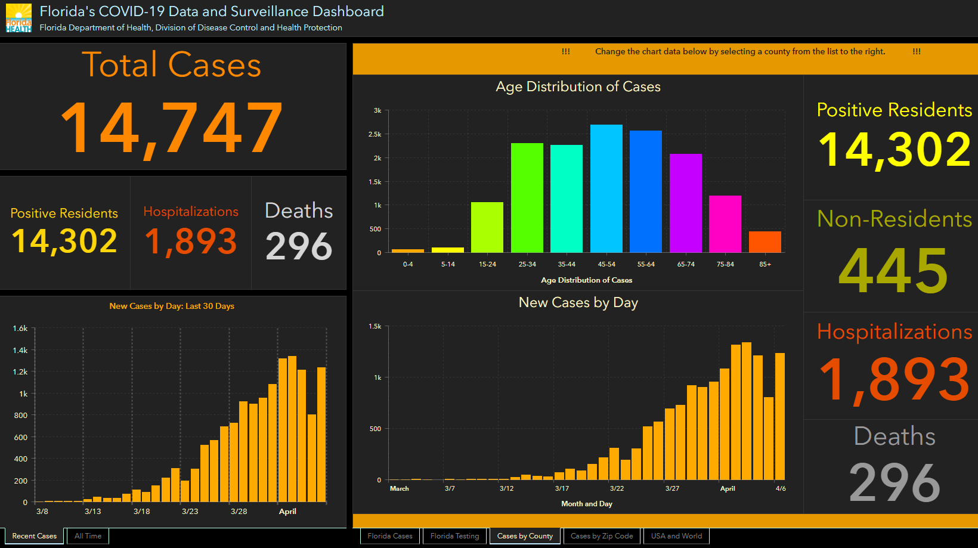This screenshot has width=978, height=548.
Task: Click the 65-74 purple age bar
Action: 686,203
